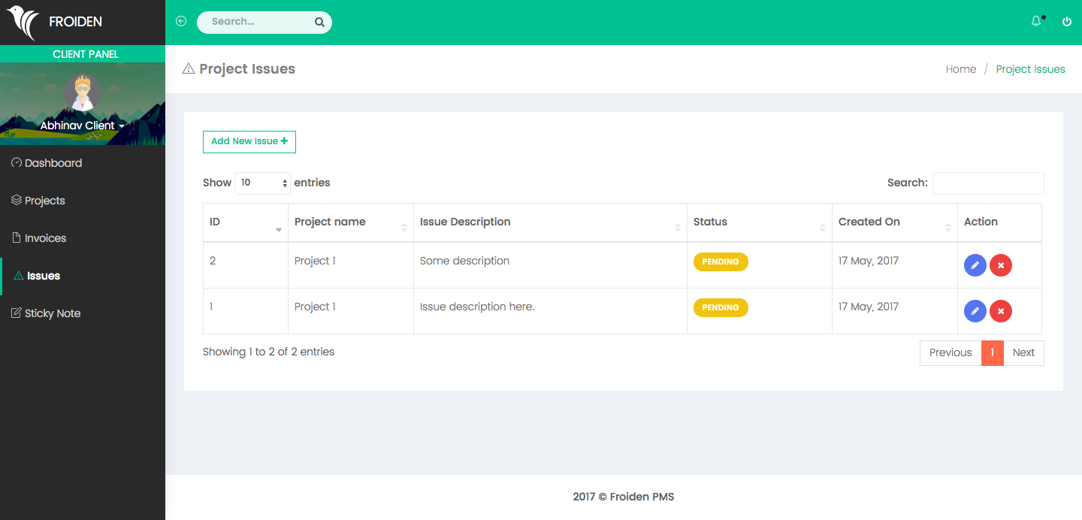Click the user avatar picture
The width and height of the screenshot is (1082, 520).
[82, 92]
